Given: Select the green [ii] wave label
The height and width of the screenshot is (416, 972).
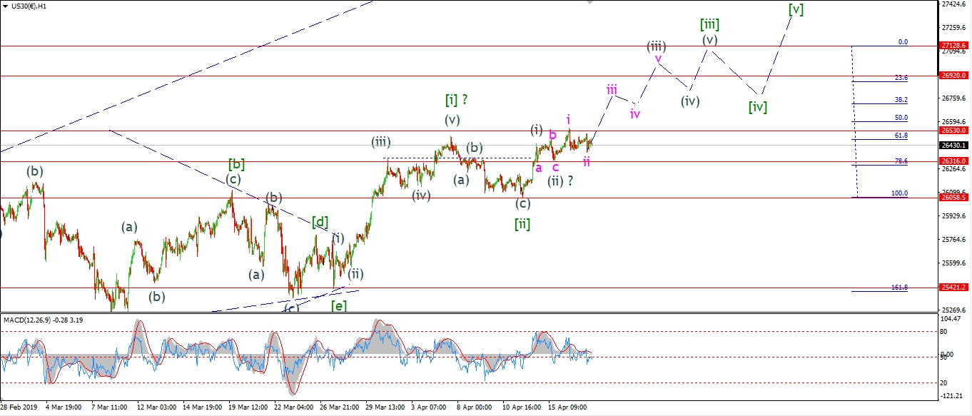Looking at the screenshot, I should tap(522, 223).
